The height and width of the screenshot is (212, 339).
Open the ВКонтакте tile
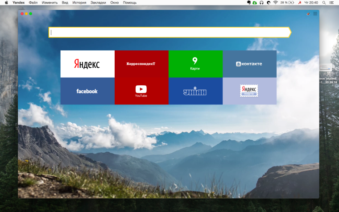[249, 64]
